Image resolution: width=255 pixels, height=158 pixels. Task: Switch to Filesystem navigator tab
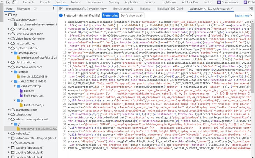[23, 9]
